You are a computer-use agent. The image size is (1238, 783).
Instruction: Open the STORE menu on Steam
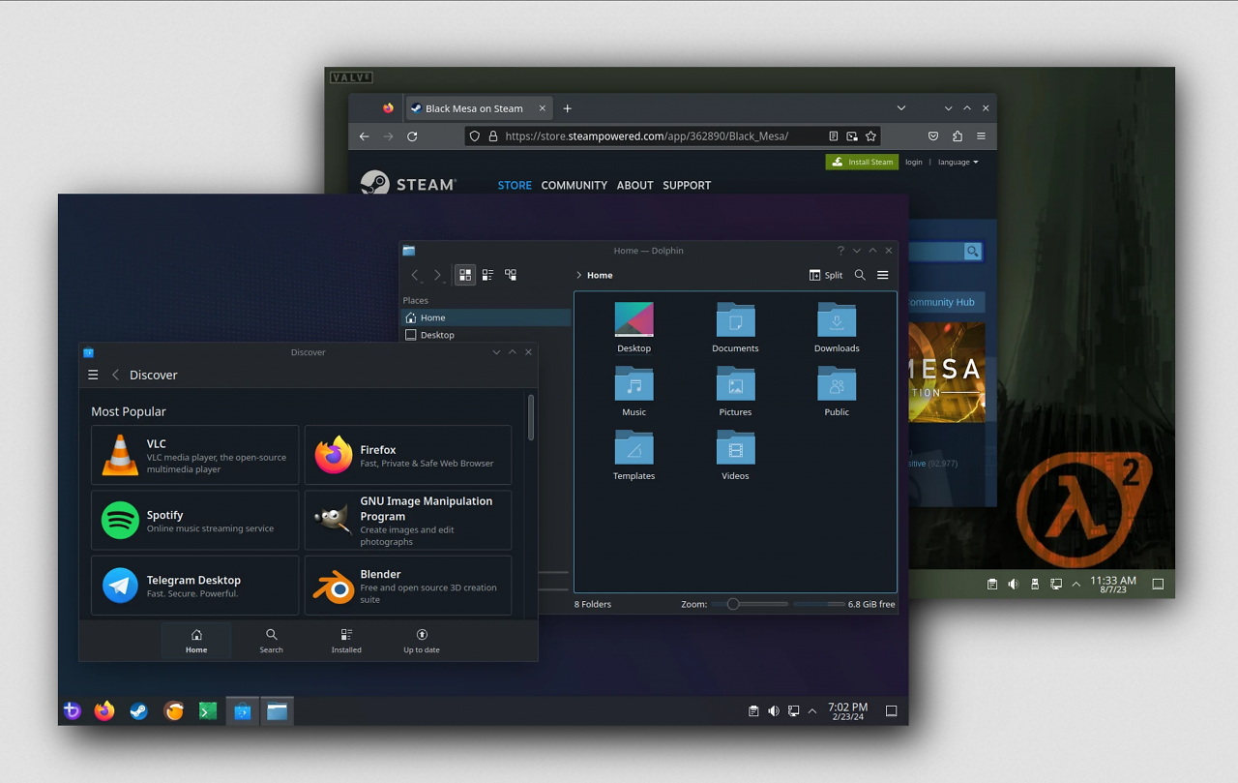[515, 185]
